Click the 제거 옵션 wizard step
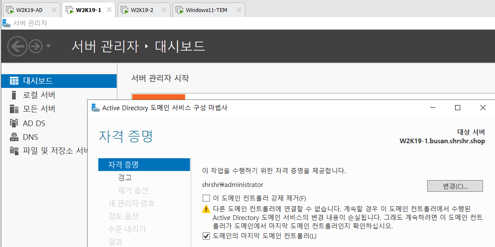Viewport: 495px width, 247px height. tap(133, 190)
